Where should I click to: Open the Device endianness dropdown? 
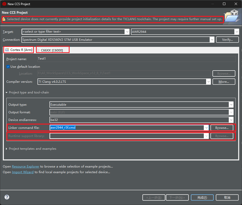coord(141,120)
